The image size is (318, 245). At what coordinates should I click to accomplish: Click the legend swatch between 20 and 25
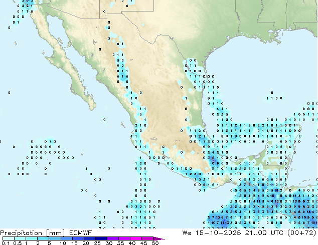coord(89,238)
